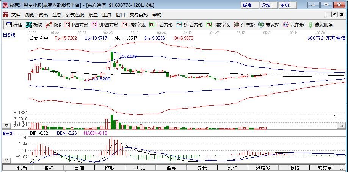Image resolution: width=348 pixels, height=172 pixels.
Task: Open the 帮助 menu
Action: coord(157,15)
